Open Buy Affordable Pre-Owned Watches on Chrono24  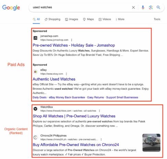(76, 145)
